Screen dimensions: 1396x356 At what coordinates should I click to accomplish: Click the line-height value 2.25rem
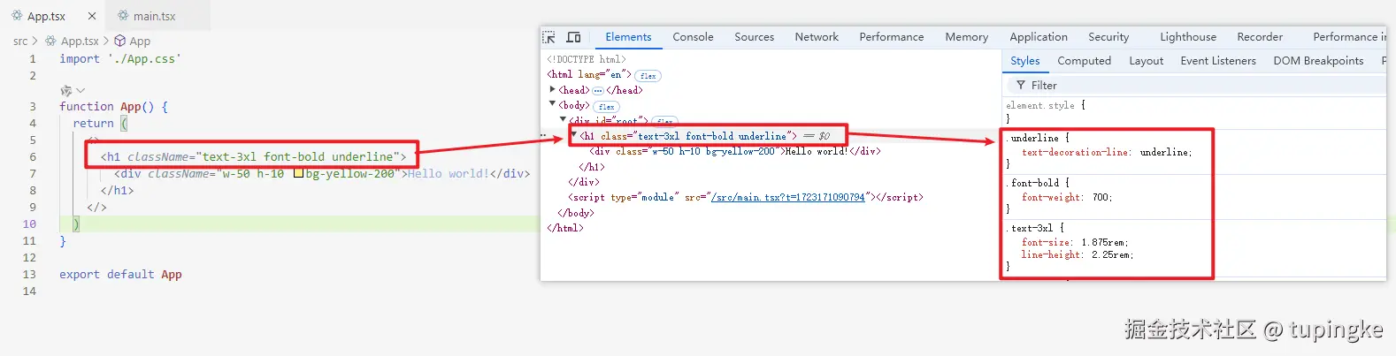coord(1111,254)
